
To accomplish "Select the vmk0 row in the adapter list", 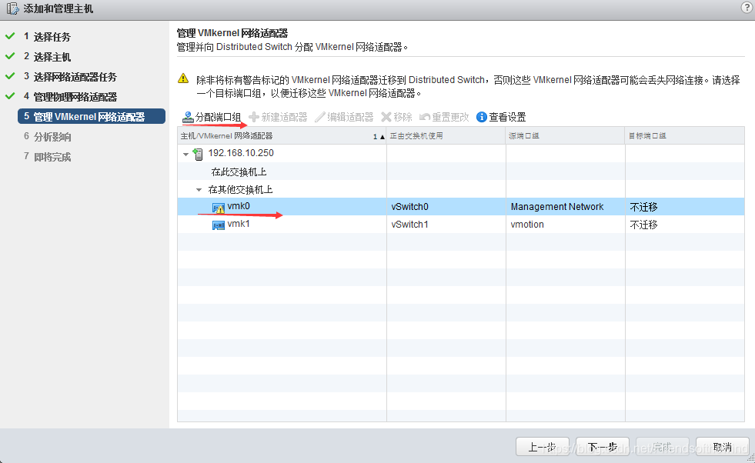I will point(461,206).
